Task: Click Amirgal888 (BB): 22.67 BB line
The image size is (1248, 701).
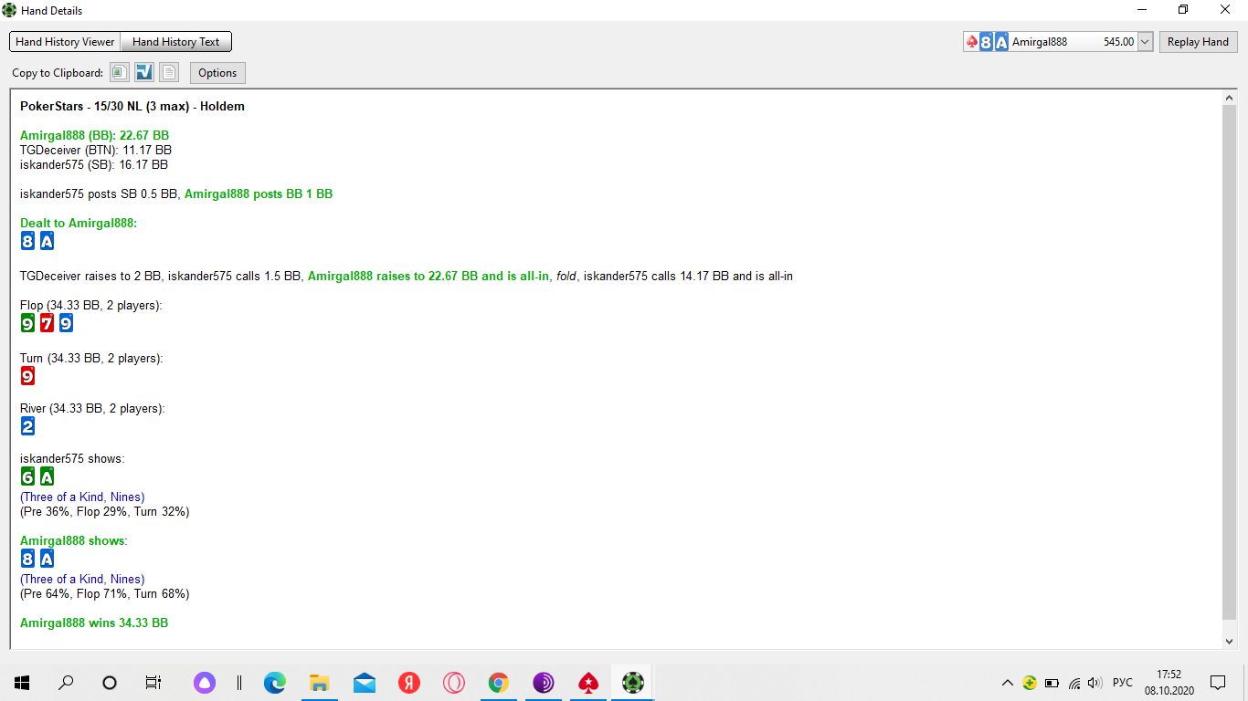Action: pos(94,136)
